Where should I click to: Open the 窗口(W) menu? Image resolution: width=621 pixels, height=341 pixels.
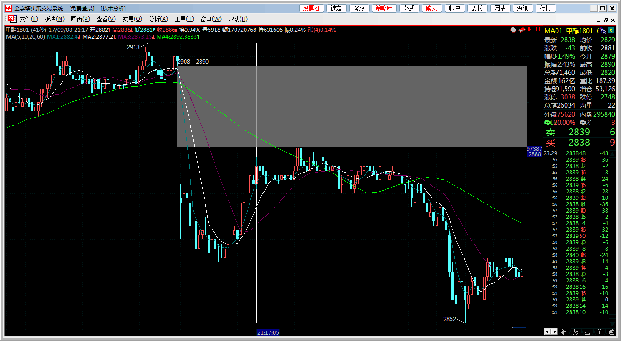click(211, 19)
